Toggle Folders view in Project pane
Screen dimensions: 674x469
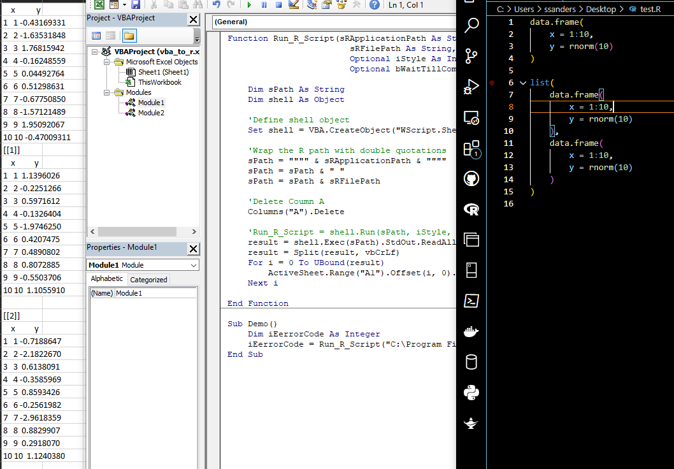click(129, 36)
